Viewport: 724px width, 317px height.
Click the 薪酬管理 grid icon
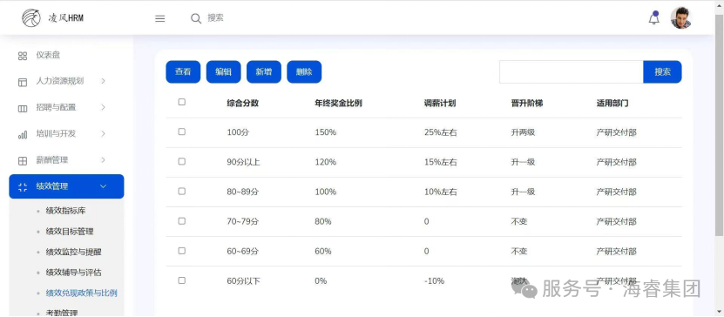[23, 161]
